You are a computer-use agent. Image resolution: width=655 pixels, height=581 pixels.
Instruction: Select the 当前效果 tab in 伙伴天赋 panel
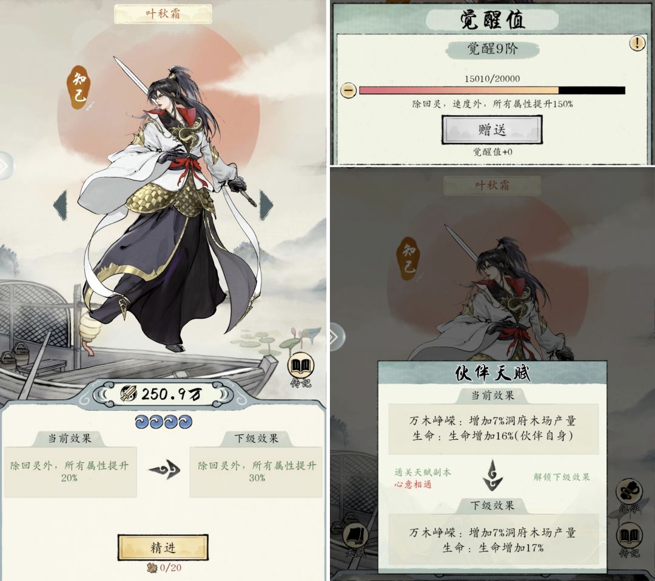click(492, 395)
